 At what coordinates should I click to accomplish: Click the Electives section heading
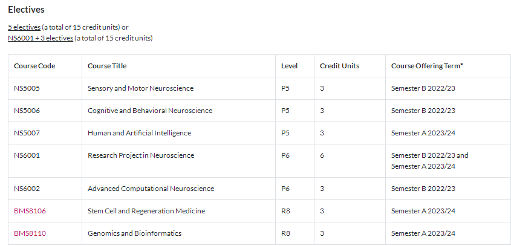[x=26, y=10]
